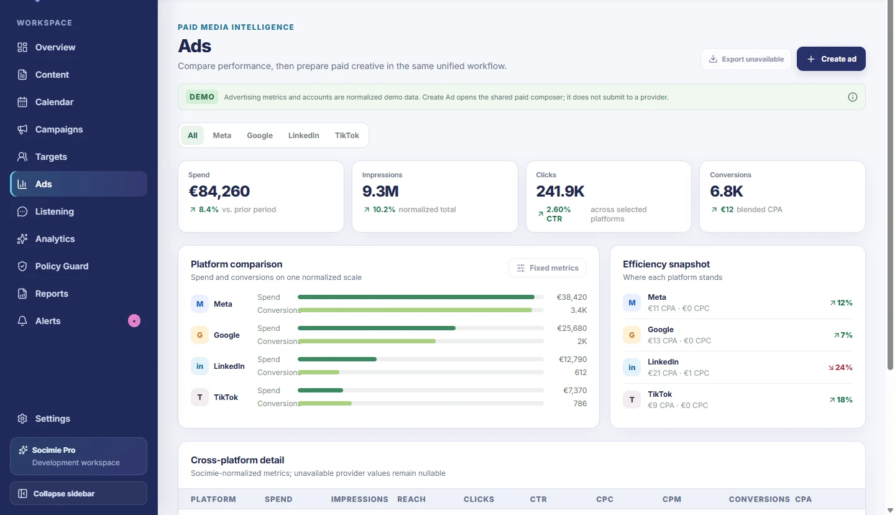Click the Calendar icon in sidebar
Viewport: 895px width, 515px height.
coord(22,102)
